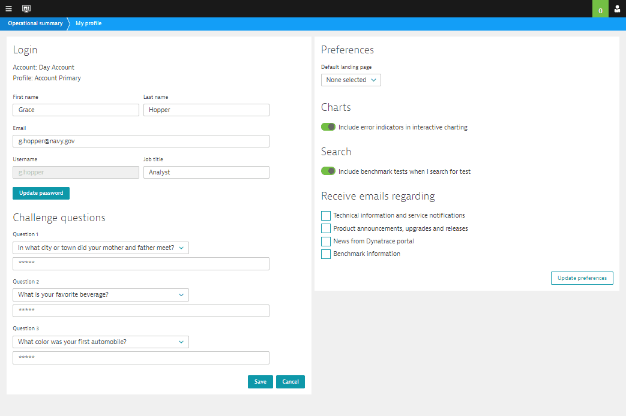Viewport: 626px width, 416px height.
Task: Open the Question 1 dropdown
Action: [101, 248]
